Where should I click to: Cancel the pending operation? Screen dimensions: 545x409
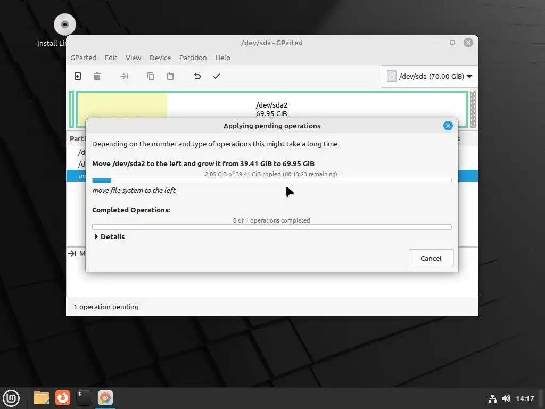pyautogui.click(x=431, y=258)
